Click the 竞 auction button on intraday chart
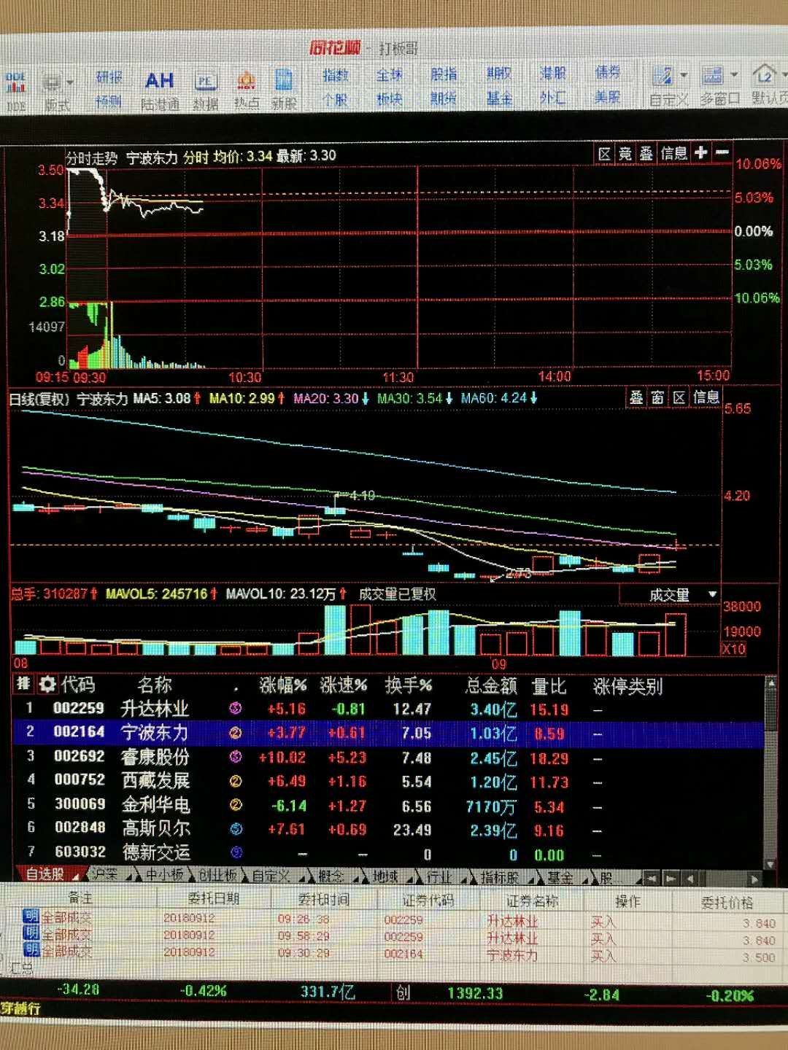788x1050 pixels. [x=625, y=153]
